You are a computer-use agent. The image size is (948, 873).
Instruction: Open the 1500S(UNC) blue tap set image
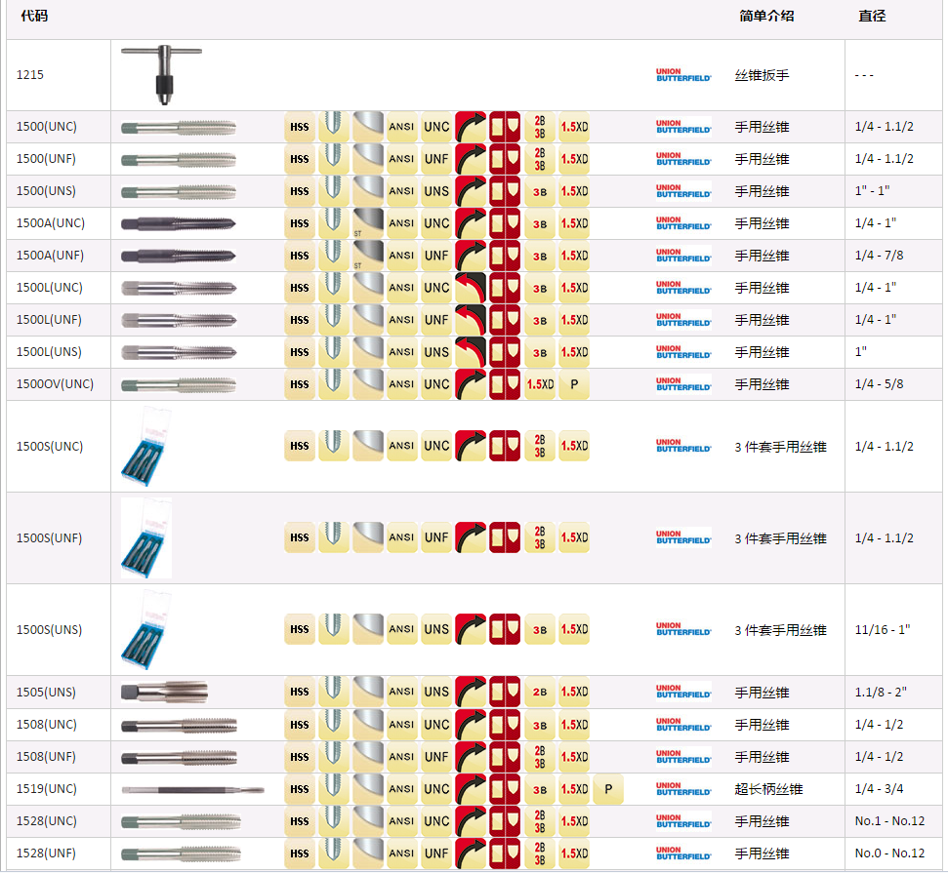tap(145, 446)
